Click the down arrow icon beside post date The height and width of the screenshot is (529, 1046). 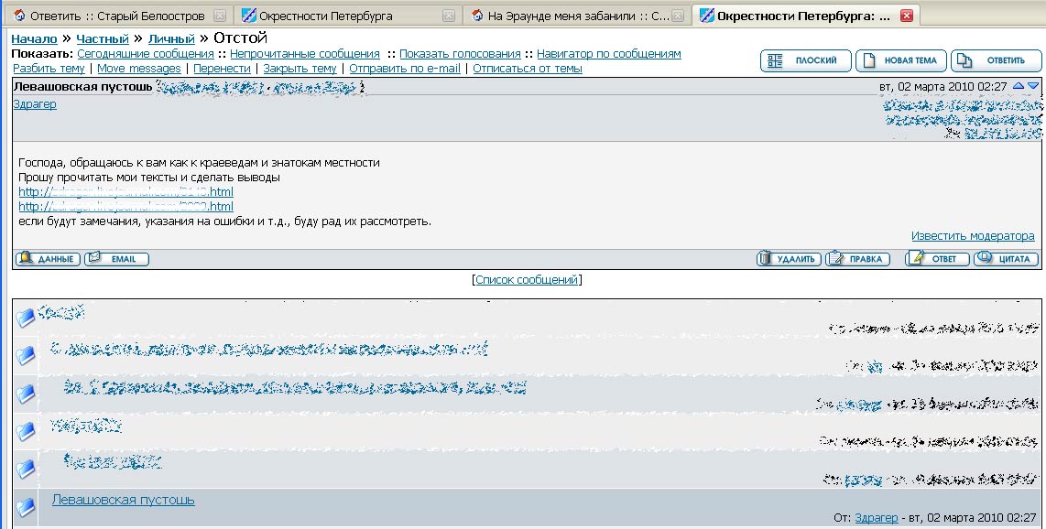[1033, 86]
